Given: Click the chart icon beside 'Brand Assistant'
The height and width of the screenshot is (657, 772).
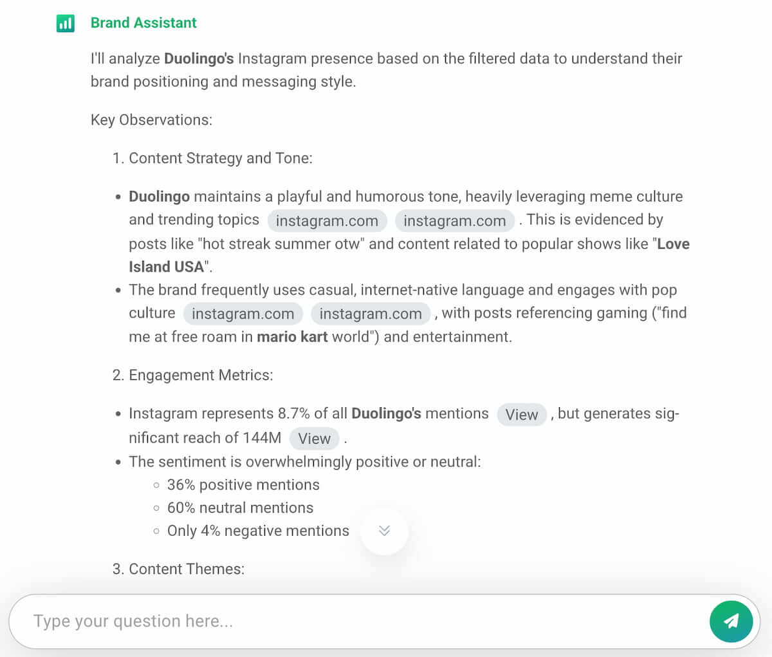Looking at the screenshot, I should 65,23.
